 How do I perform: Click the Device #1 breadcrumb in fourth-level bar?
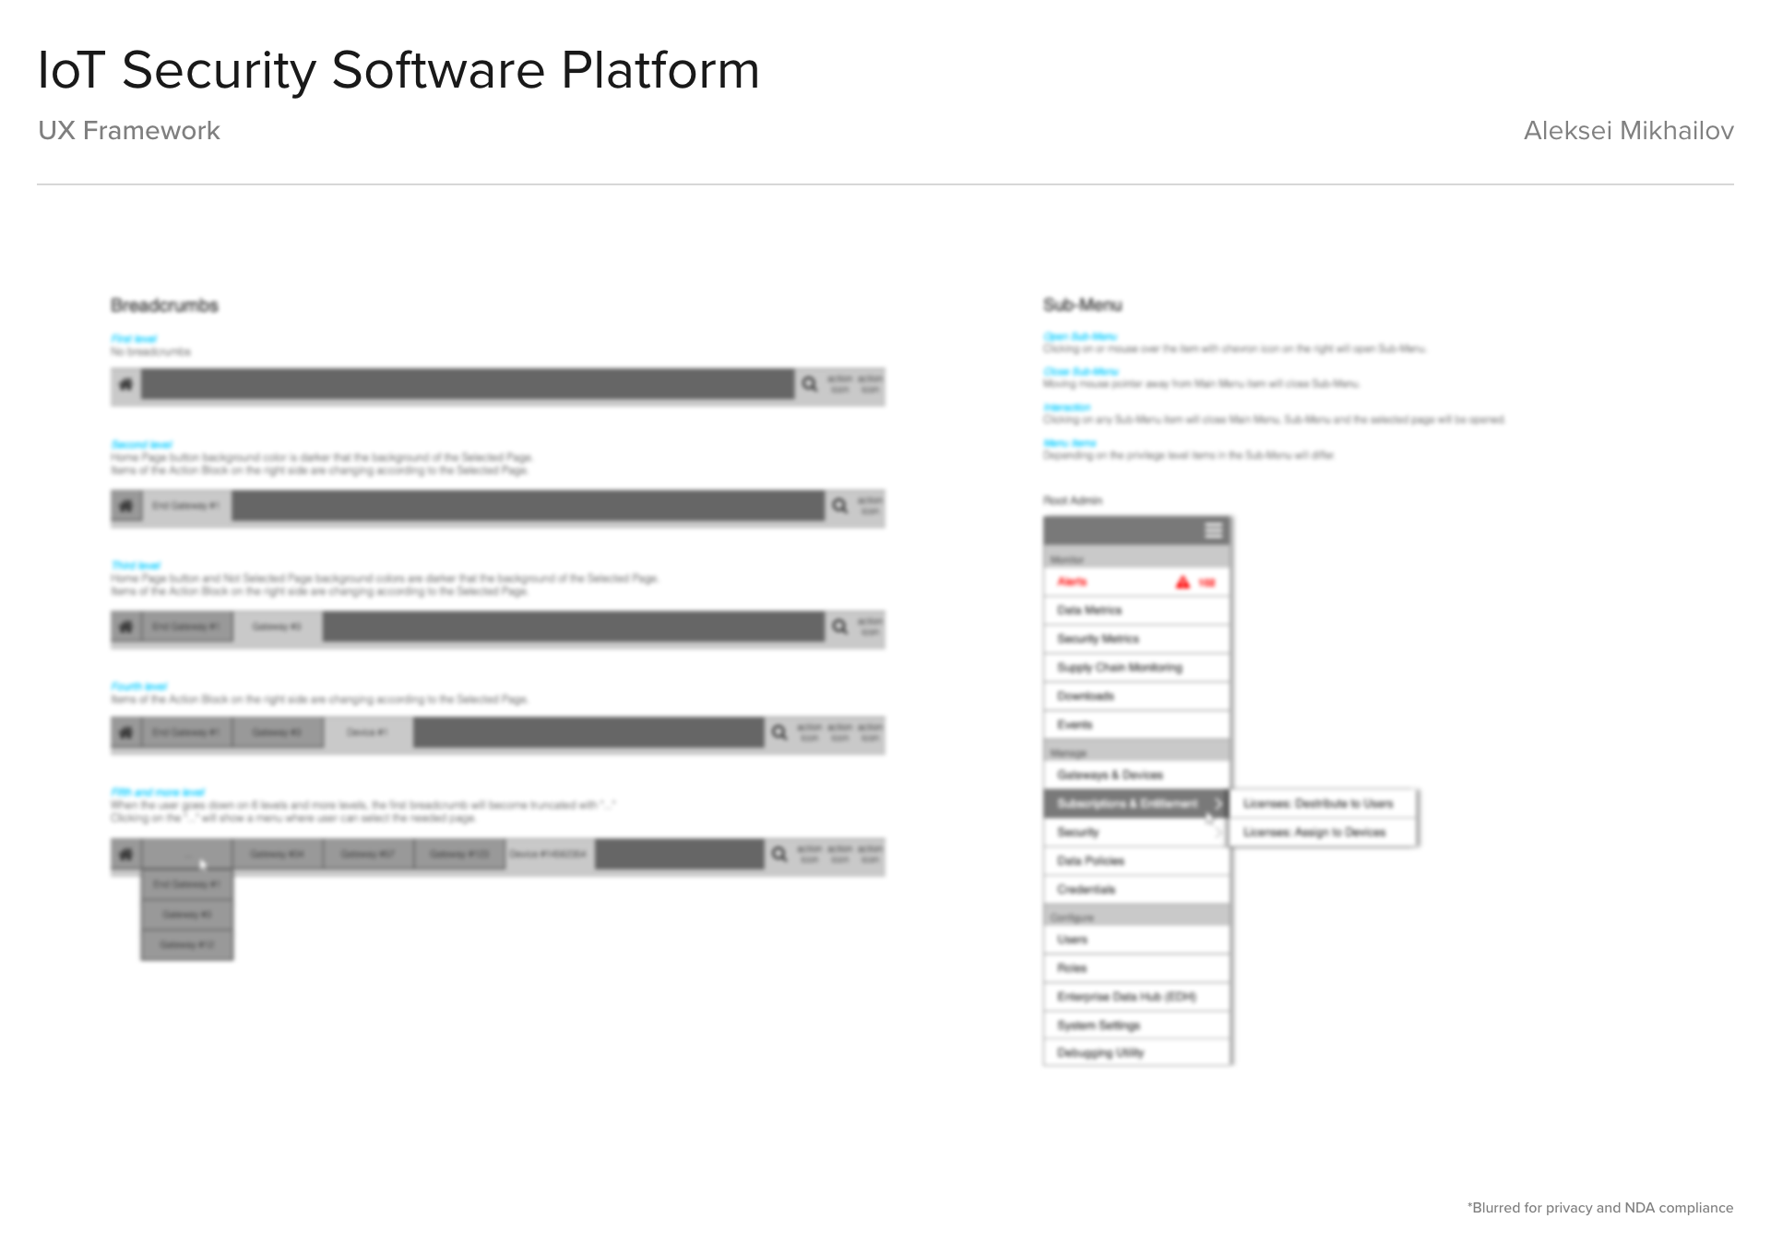[x=367, y=732]
